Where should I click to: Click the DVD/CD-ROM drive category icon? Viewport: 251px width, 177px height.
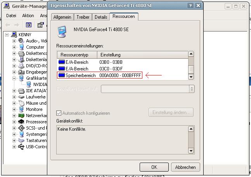(21, 66)
